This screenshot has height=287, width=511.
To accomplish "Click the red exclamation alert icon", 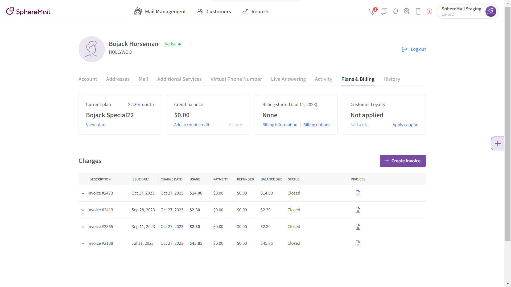I will 429,11.
